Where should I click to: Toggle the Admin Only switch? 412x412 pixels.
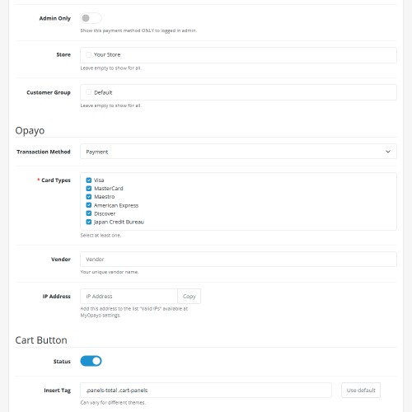(x=91, y=18)
